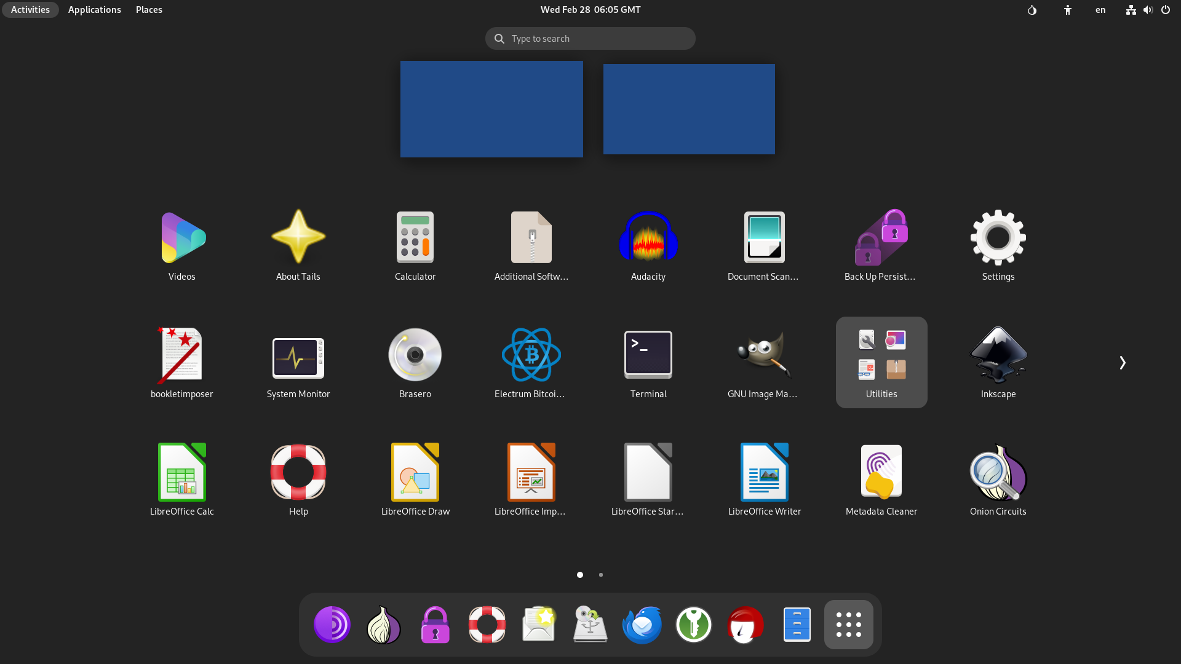Select the second page dot indicator
This screenshot has width=1181, height=664.
(601, 575)
